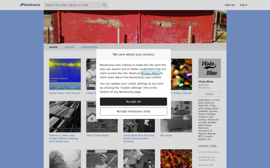The height and width of the screenshot is (168, 270).
Task: Click There's a New 2nd Grade Album title
Action: 63,138
